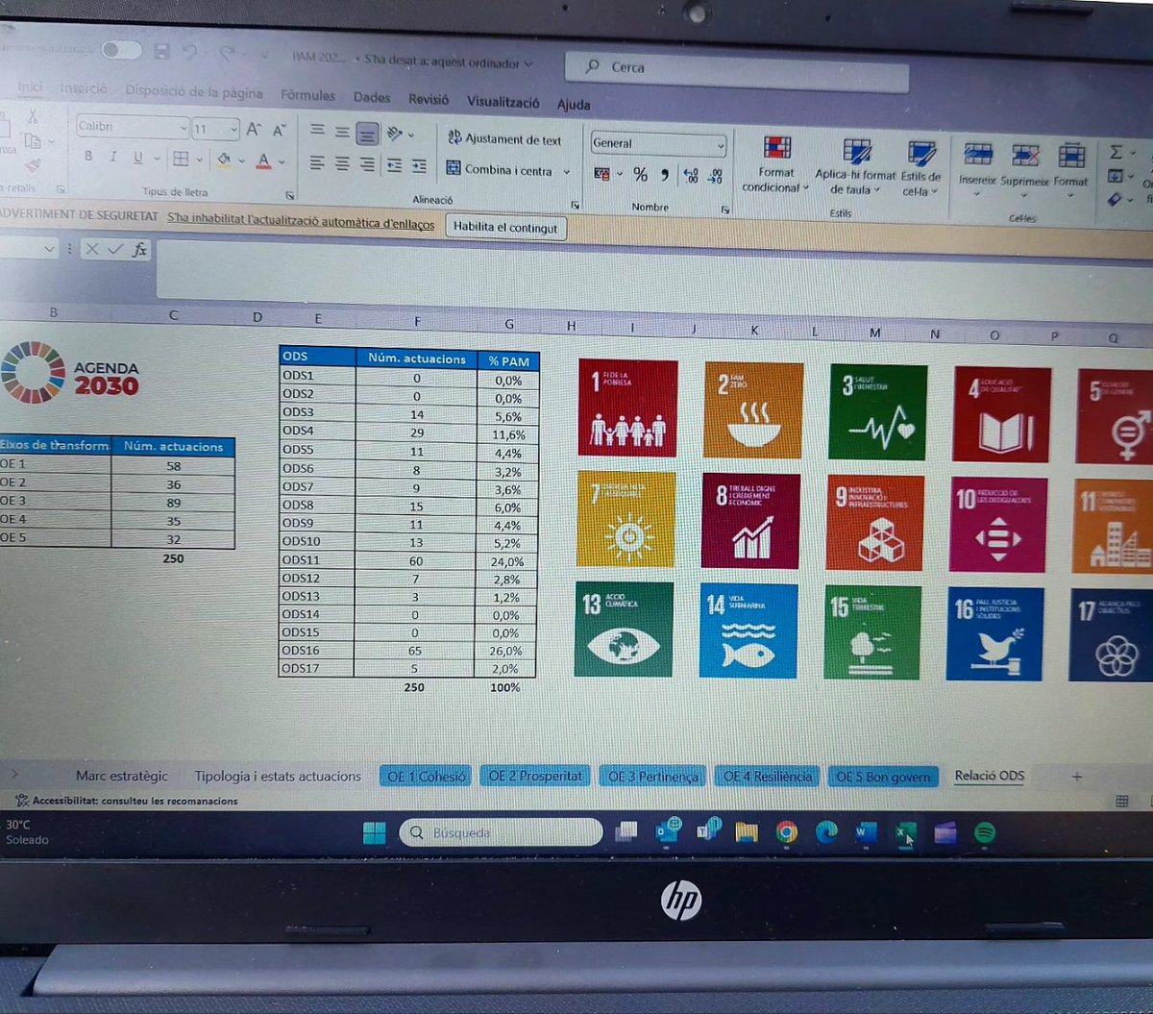The width and height of the screenshot is (1153, 1014).
Task: Open Spotify from the taskbar
Action: coord(985,833)
